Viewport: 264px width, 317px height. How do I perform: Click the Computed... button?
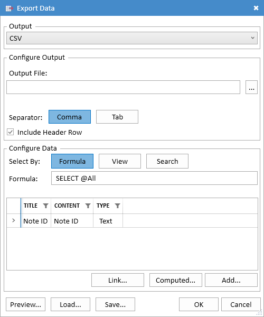click(x=175, y=280)
